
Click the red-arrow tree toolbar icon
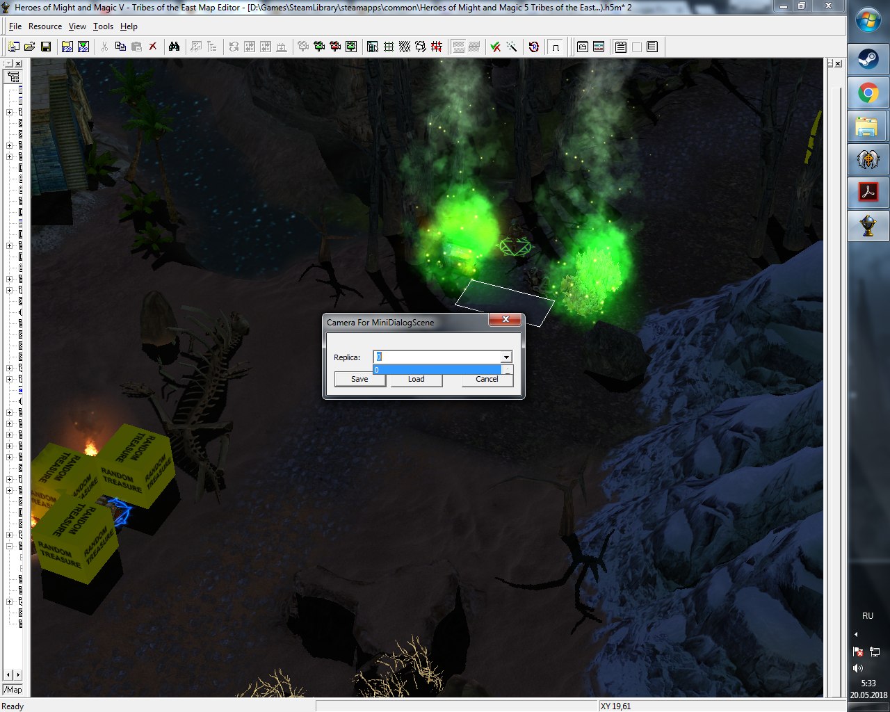point(335,47)
